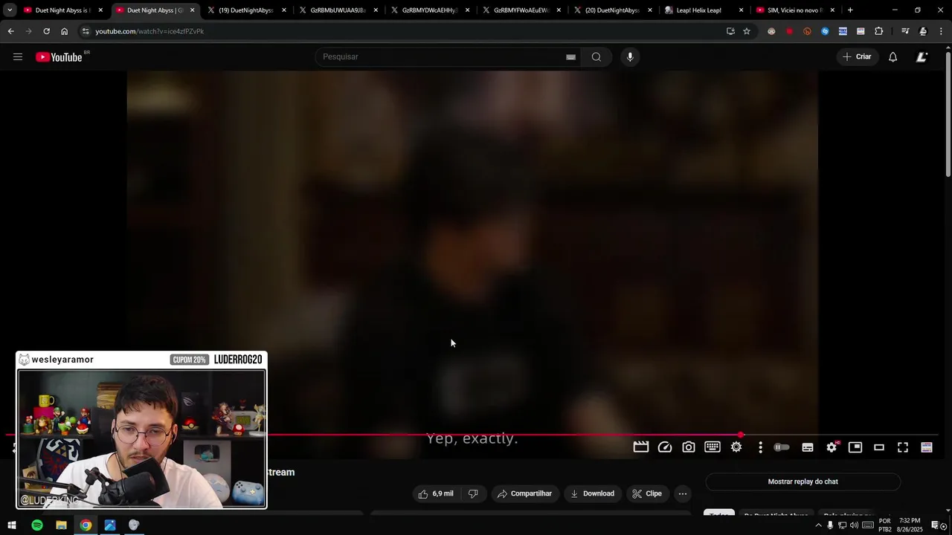Click the search magnifier button

coord(596,57)
